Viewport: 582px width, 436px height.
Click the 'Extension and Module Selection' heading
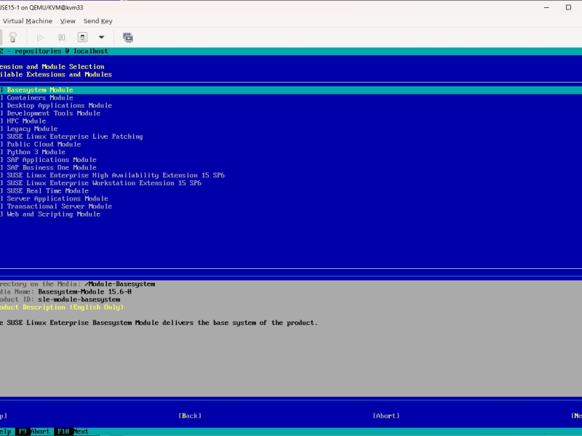pos(52,67)
